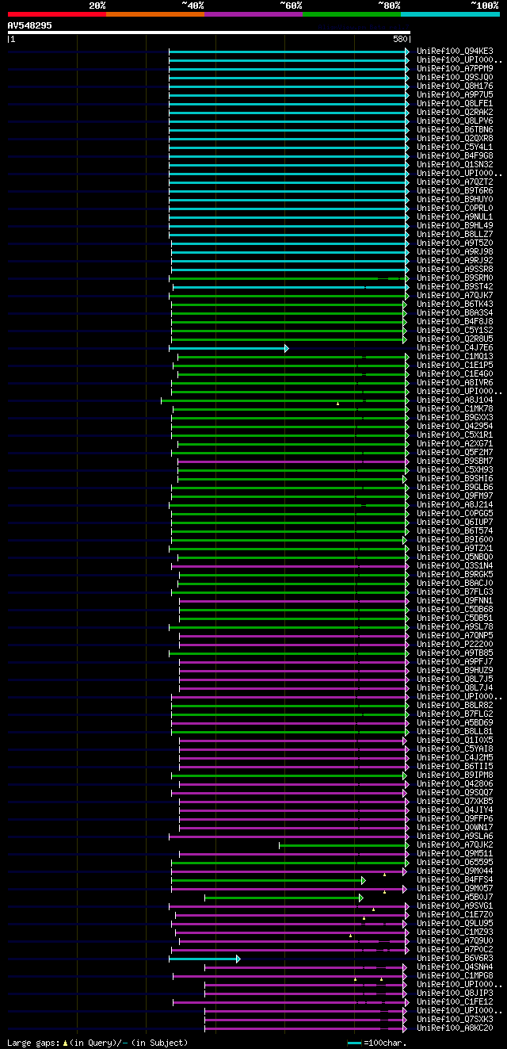
Task: Click the short cyan bar for B6V6R3
Action: point(204,959)
